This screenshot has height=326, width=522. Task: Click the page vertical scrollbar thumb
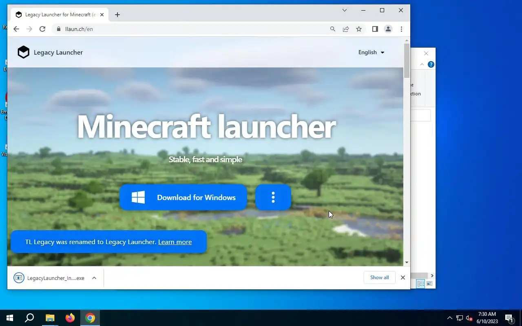coord(407,60)
